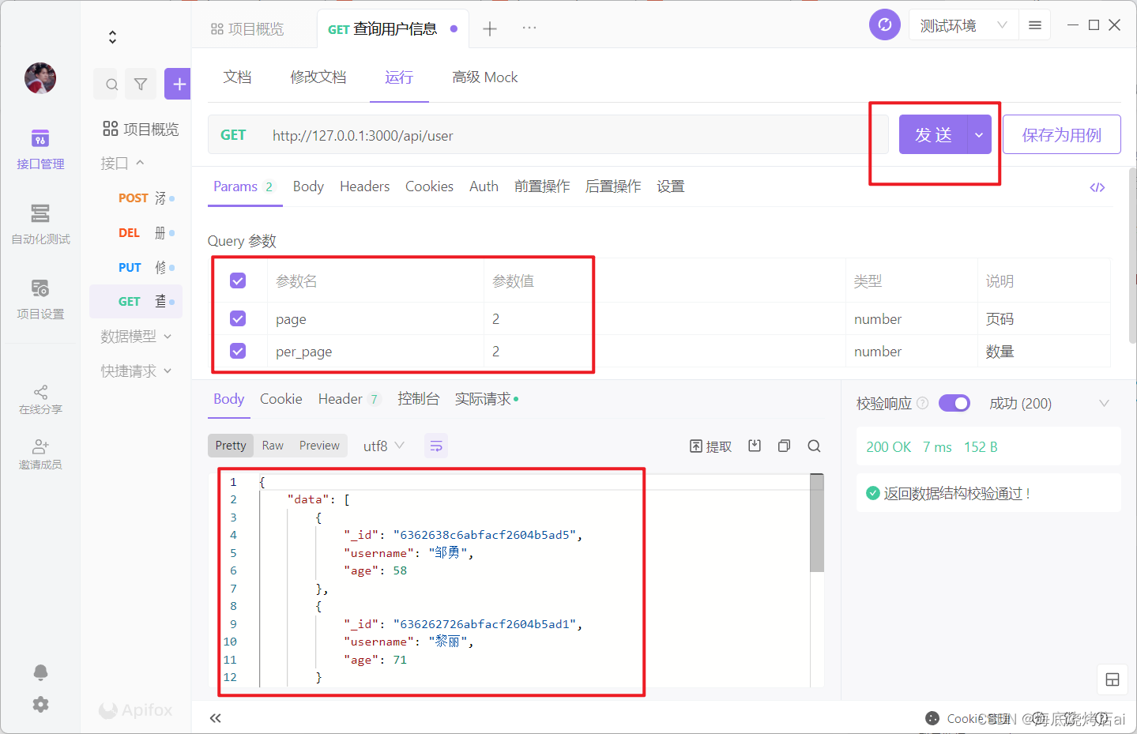Open the 设置 request tab

coord(670,186)
